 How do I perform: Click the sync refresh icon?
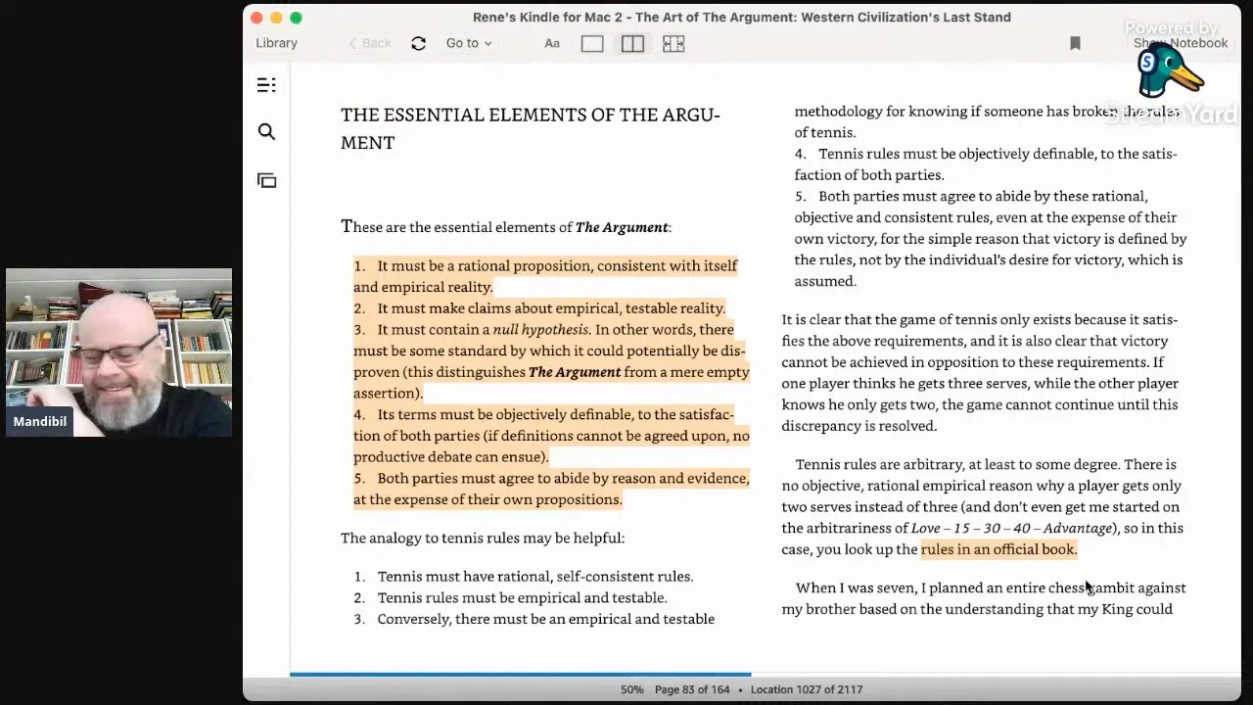pos(418,43)
